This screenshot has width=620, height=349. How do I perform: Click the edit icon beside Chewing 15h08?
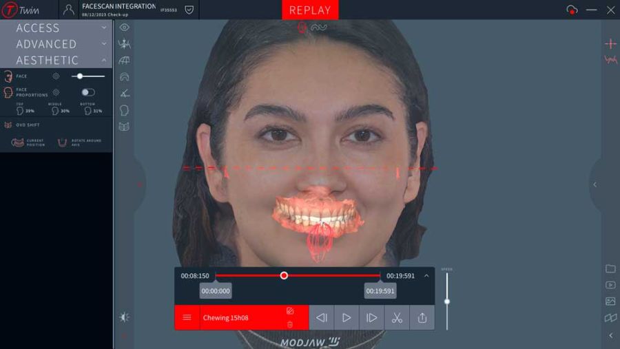pos(290,311)
